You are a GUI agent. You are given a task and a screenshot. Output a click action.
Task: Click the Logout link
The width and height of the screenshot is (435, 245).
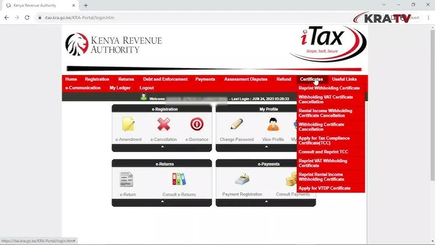click(146, 88)
